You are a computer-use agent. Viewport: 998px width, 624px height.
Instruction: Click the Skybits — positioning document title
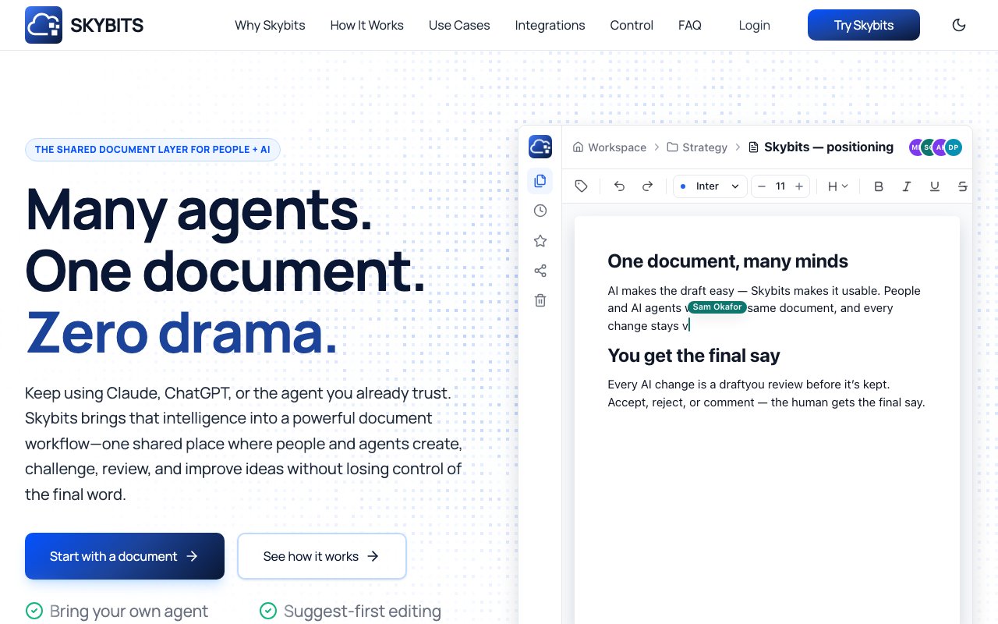coord(821,147)
